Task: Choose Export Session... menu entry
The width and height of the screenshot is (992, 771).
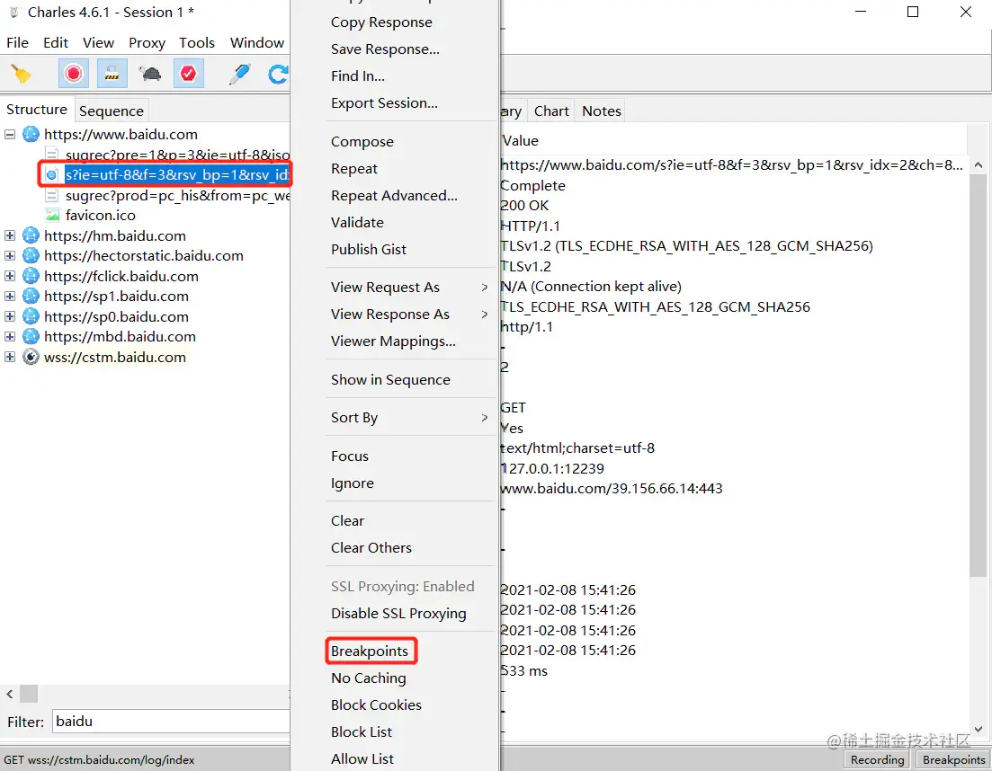Action: pyautogui.click(x=384, y=103)
